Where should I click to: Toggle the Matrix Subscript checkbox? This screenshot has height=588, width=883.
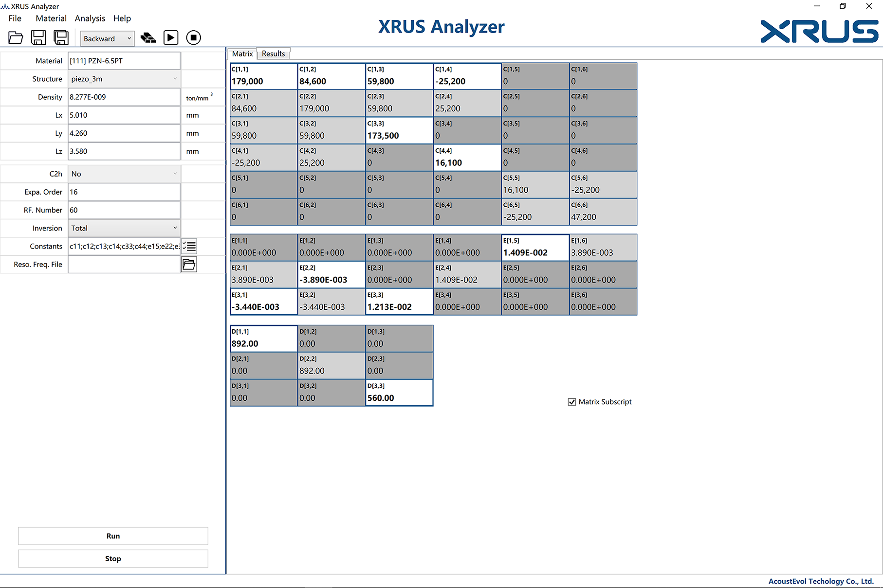[x=572, y=402]
